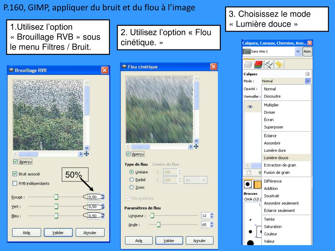This screenshot has width=335, height=251.
Task: Select the Linéaire blur type
Action: [132, 172]
